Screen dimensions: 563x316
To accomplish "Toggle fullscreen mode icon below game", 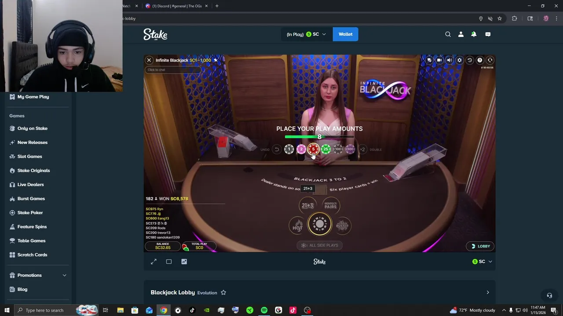I will click(154, 262).
